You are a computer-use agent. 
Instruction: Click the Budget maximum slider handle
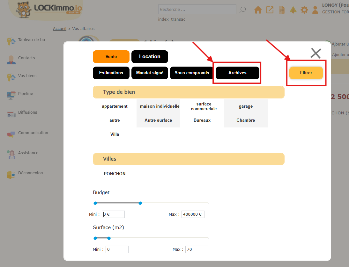(140, 203)
